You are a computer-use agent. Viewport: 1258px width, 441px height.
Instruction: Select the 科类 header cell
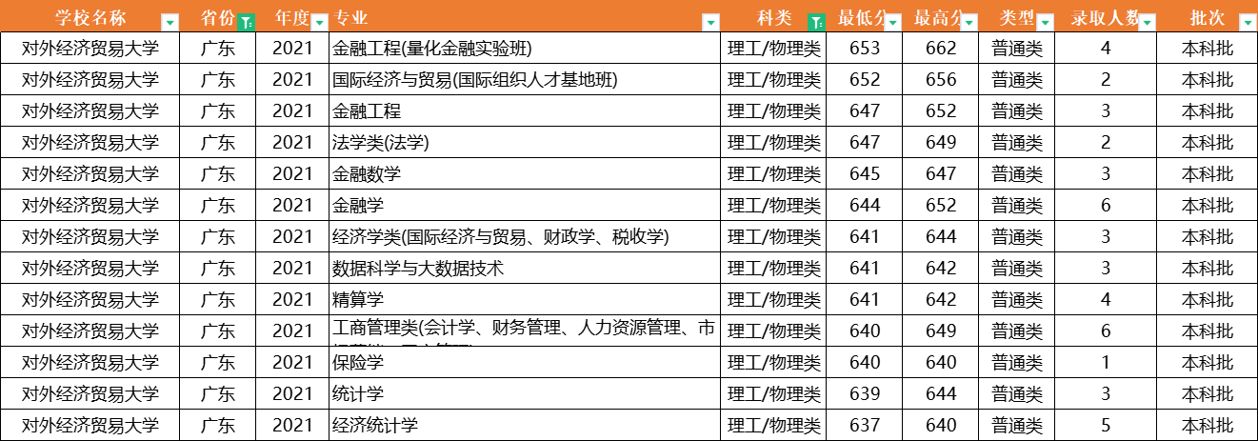[x=773, y=18]
